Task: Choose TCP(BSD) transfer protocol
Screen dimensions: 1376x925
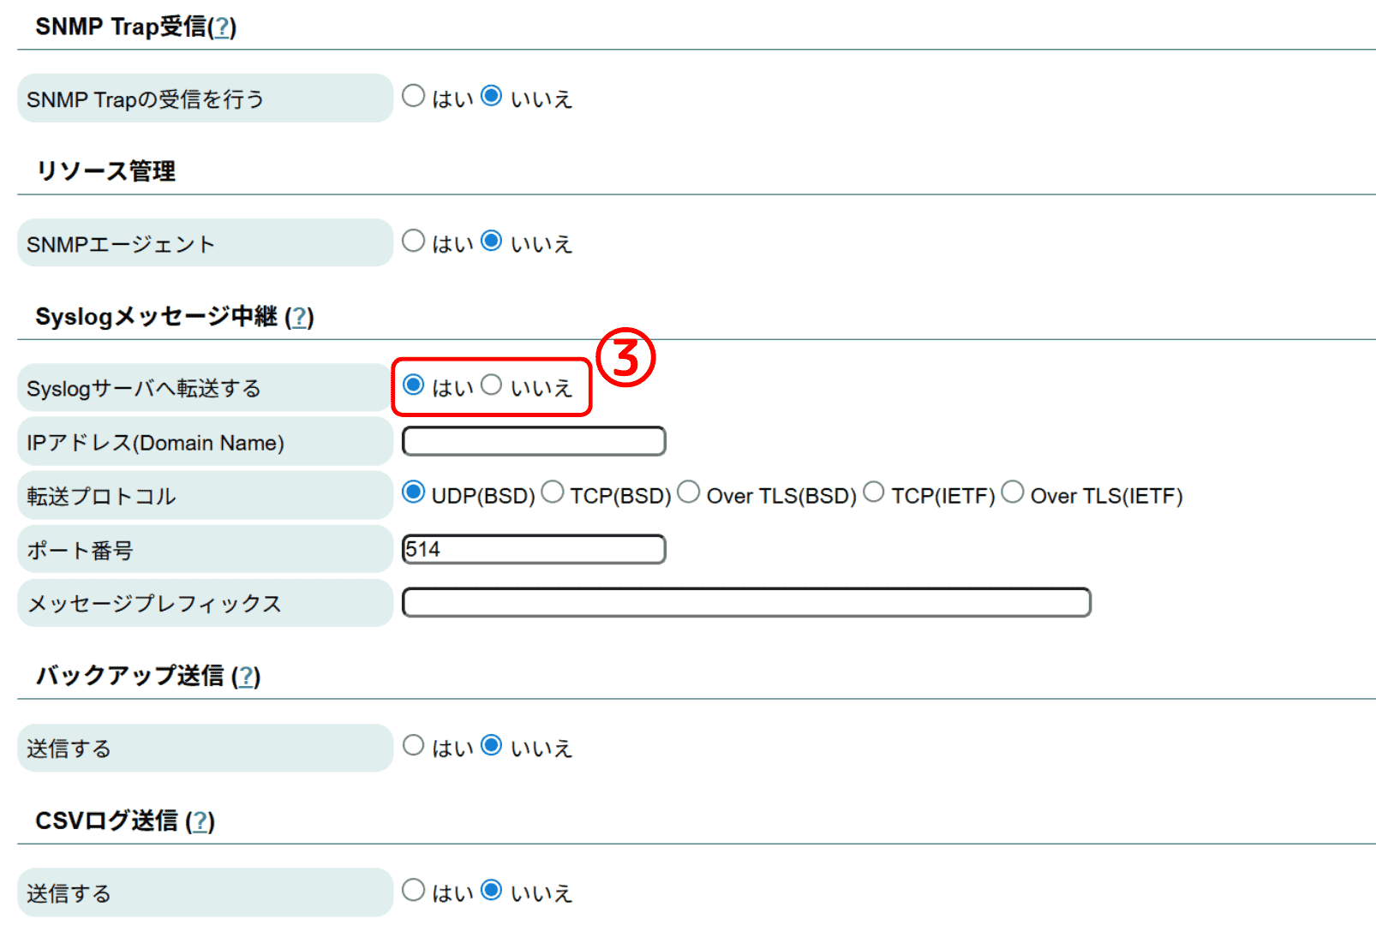Action: 553,492
